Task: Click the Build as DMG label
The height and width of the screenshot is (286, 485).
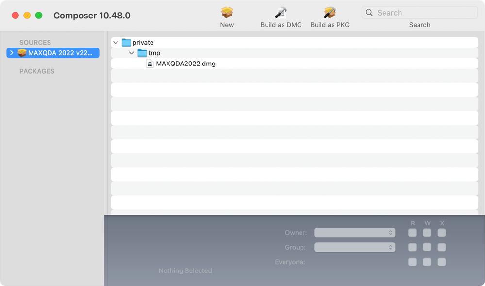Action: point(281,25)
